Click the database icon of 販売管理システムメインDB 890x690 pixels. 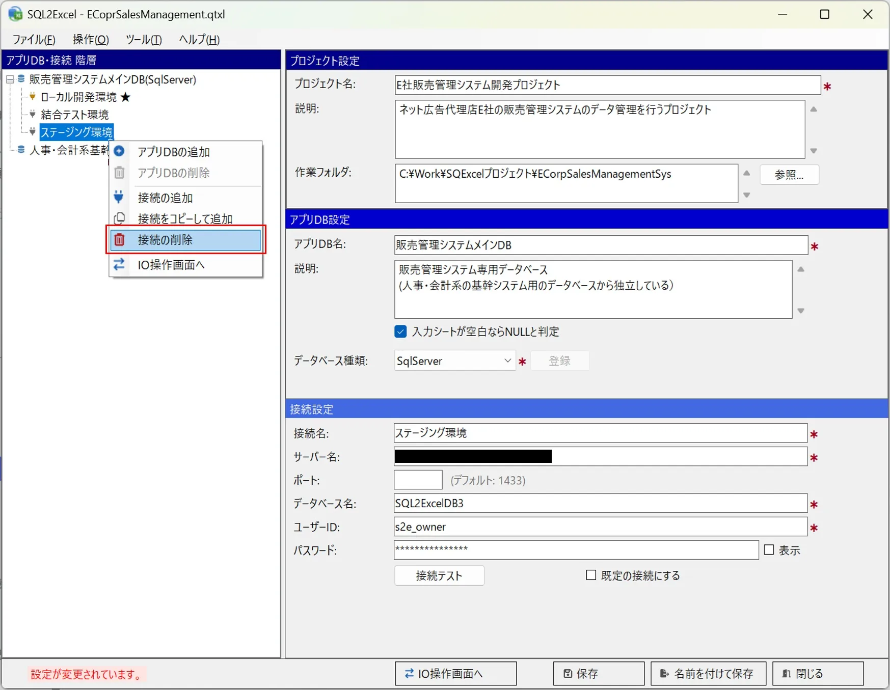coord(21,79)
